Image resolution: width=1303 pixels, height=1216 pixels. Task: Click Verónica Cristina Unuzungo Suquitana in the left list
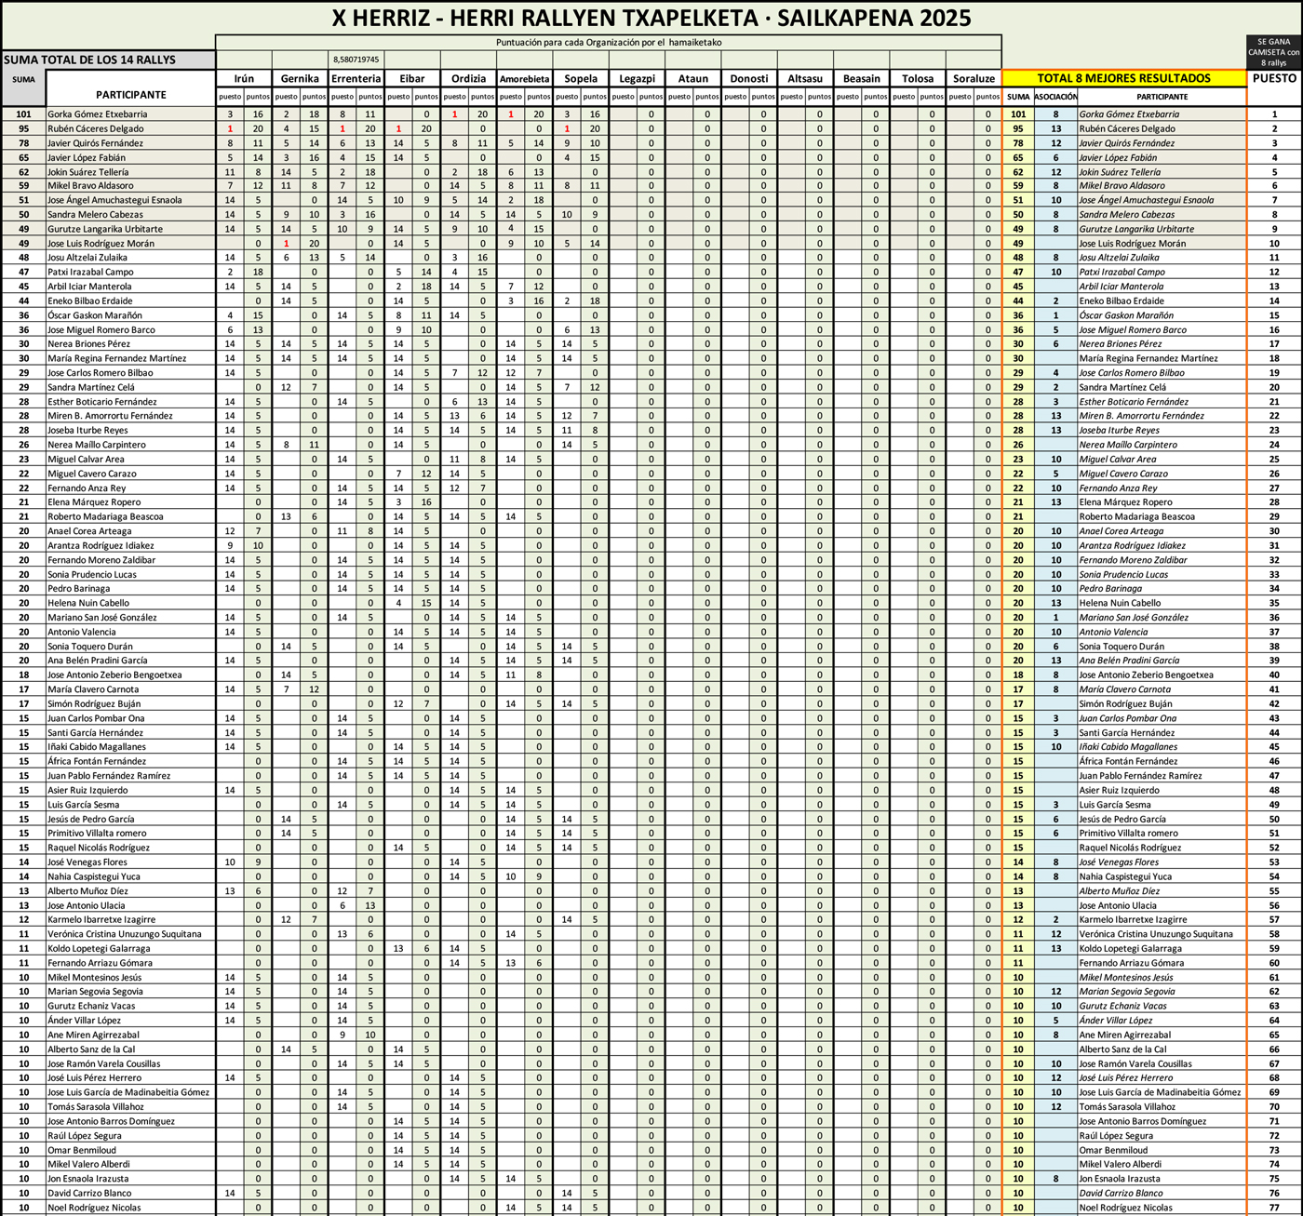click(x=124, y=934)
